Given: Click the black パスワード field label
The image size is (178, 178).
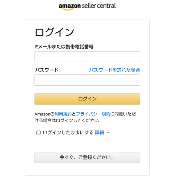Looking at the screenshot, I should (47, 70).
